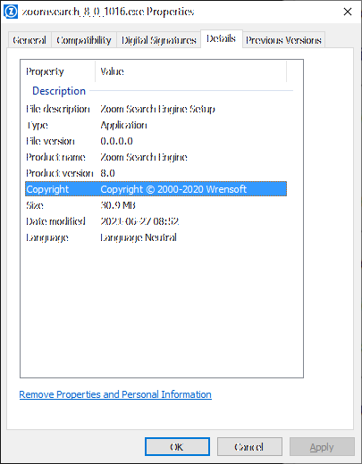Viewport: 362px width, 464px height.
Task: Click the Language Neutral value
Action: click(x=139, y=237)
